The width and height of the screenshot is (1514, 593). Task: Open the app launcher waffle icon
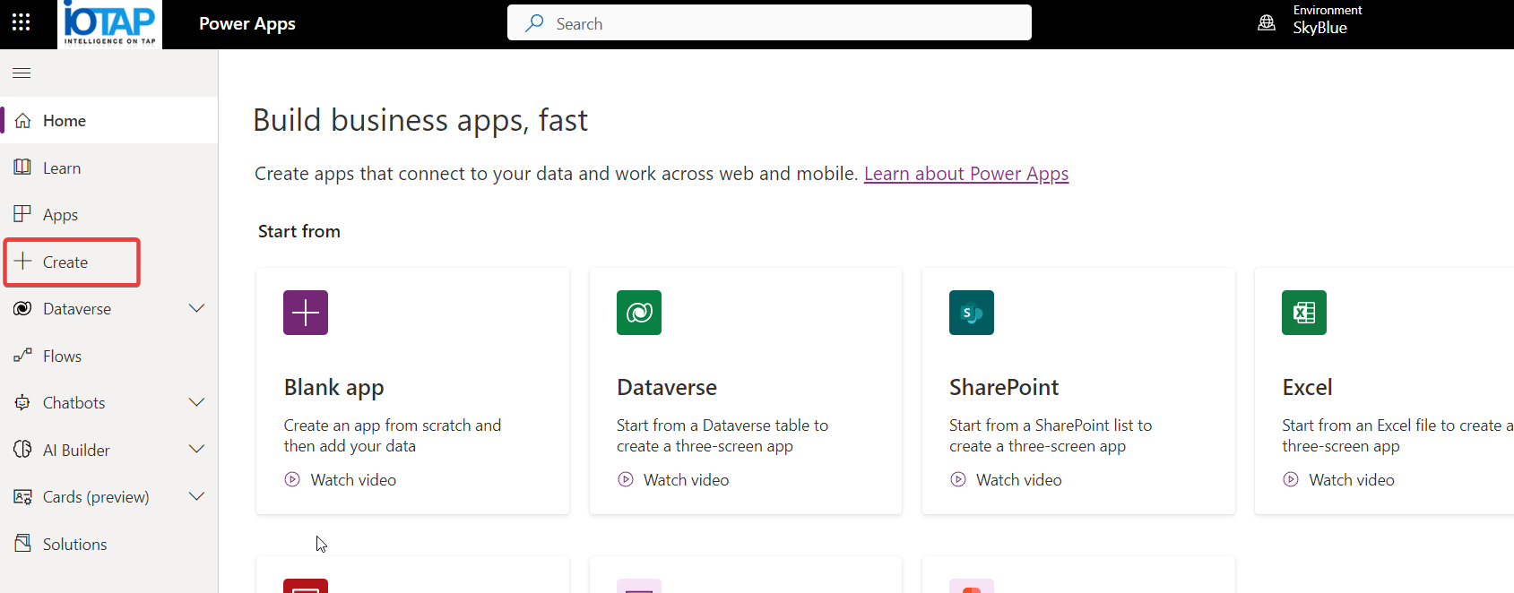coord(22,22)
